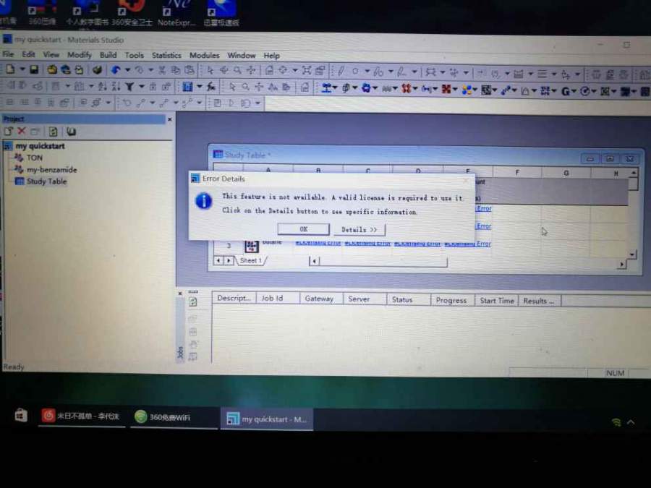Image resolution: width=651 pixels, height=488 pixels.
Task: Click the Sort descending Z-A icon
Action: (116, 86)
